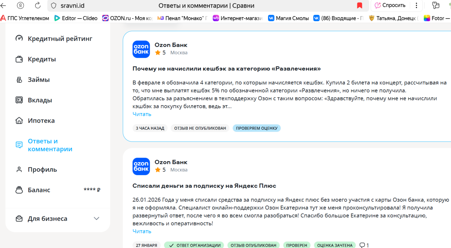Screen dimensions: 451x248
Task: Open the Магия Смолы VK bookmark
Action: [288, 18]
